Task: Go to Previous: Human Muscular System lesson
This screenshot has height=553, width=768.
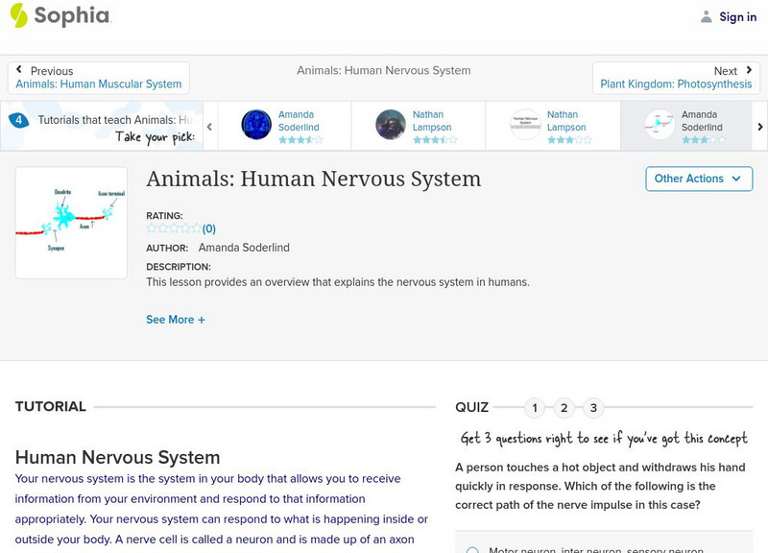Action: (x=99, y=78)
